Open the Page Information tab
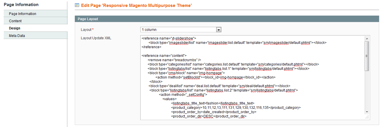Screen dimensions: 380x127 pos(35,14)
